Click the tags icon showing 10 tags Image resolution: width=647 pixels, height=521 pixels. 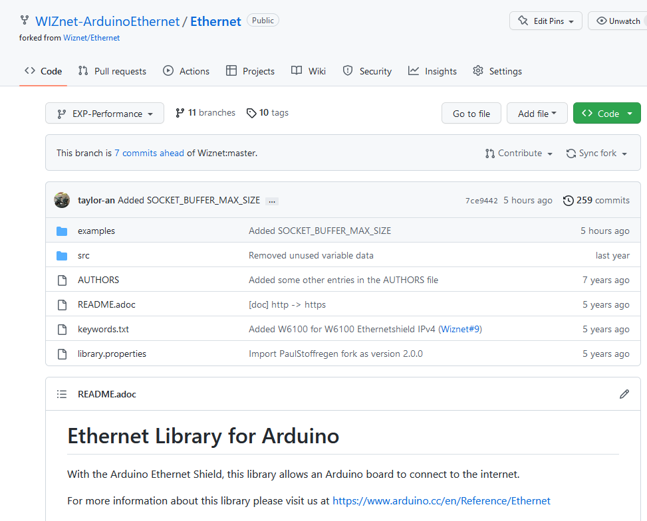(251, 113)
